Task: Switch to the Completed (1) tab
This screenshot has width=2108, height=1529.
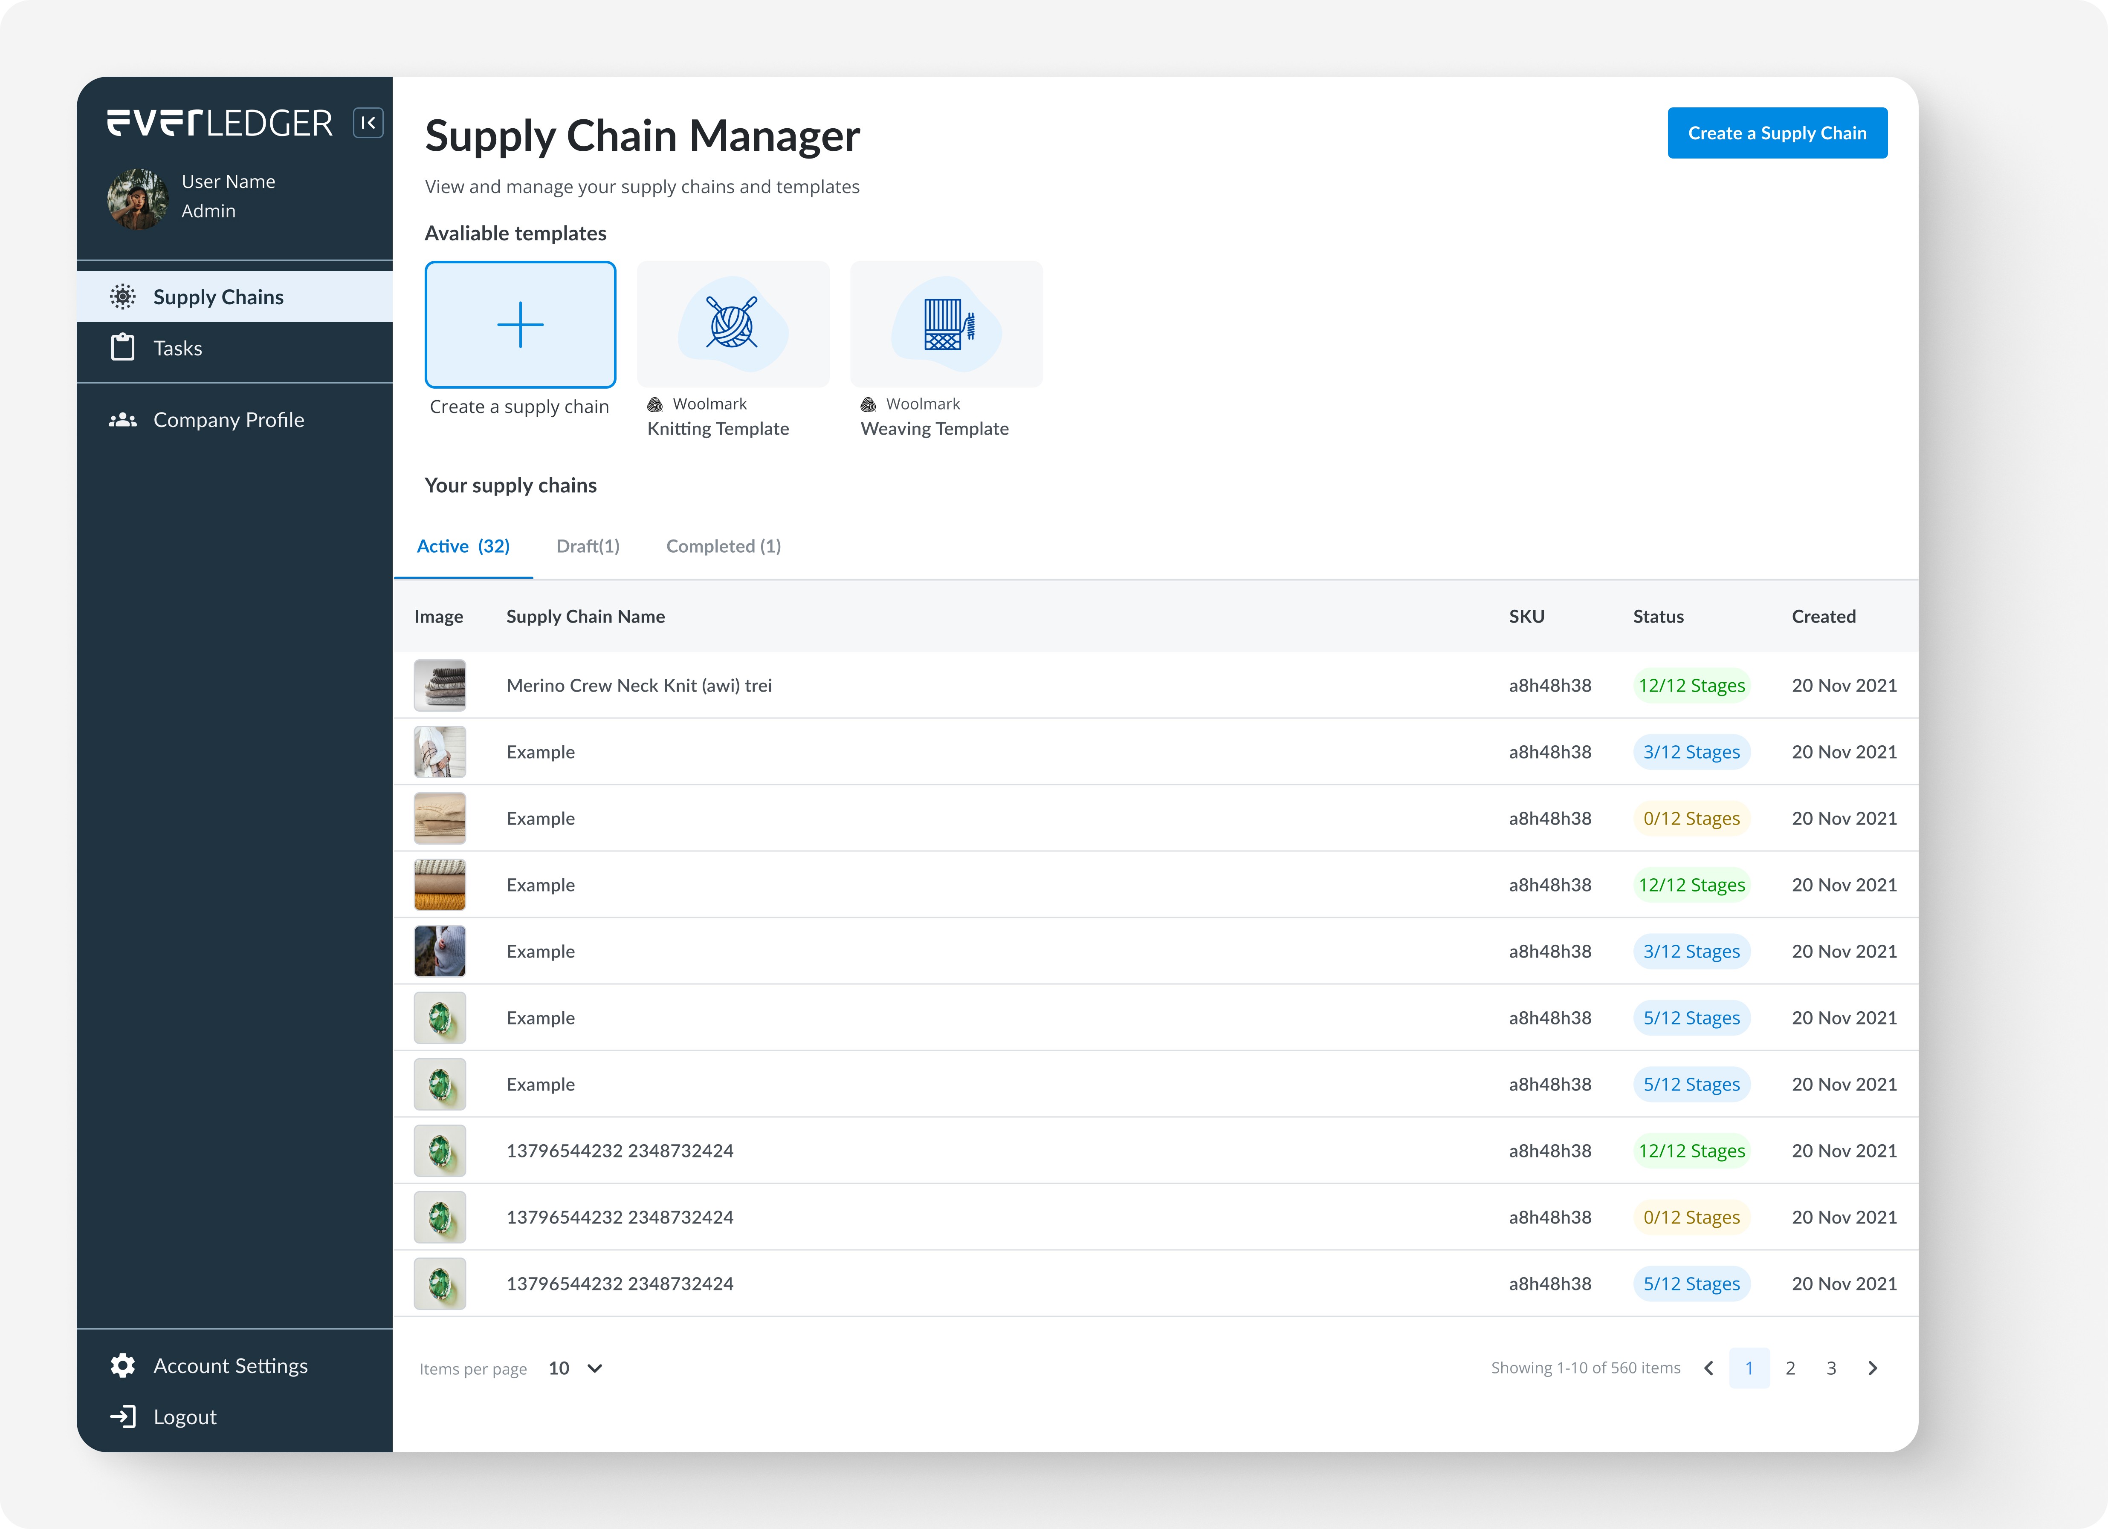Action: pyautogui.click(x=723, y=546)
